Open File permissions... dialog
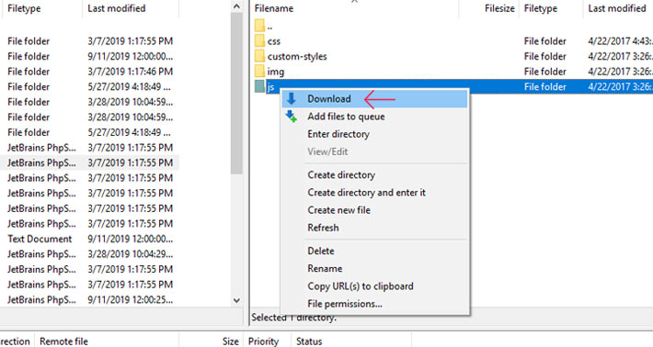This screenshot has height=347, width=653. click(345, 304)
